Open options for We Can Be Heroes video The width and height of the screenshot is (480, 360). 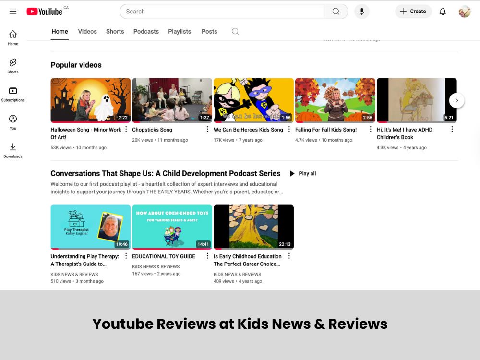(289, 129)
